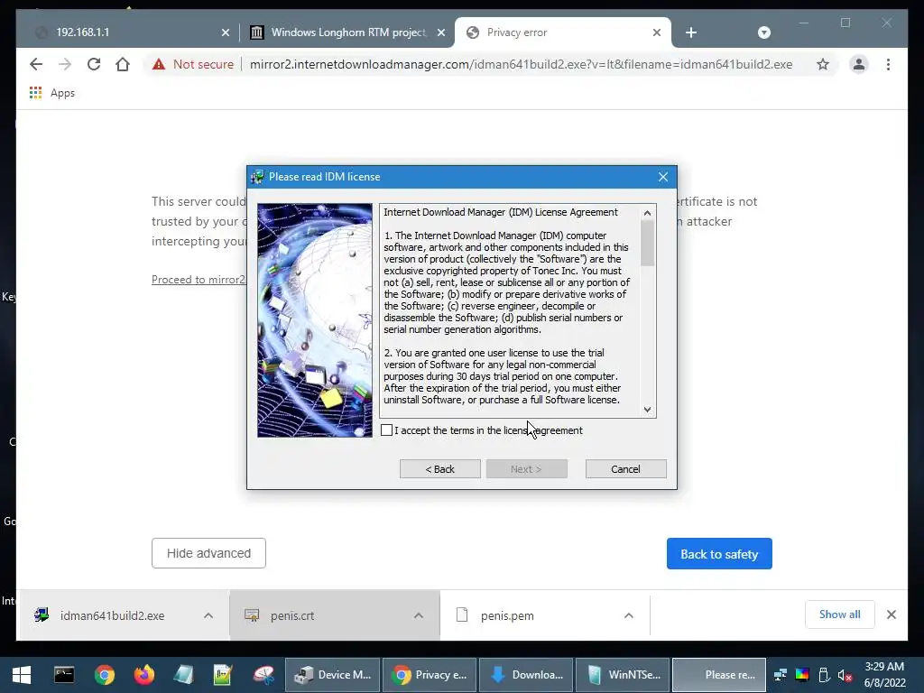Click the muted volume tray icon
Image resolution: width=924 pixels, height=693 pixels.
(x=845, y=675)
